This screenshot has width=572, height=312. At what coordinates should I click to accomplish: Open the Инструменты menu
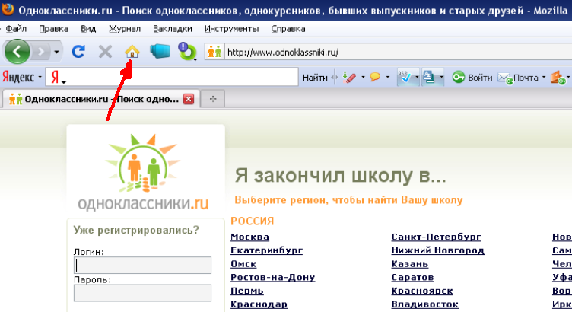232,29
